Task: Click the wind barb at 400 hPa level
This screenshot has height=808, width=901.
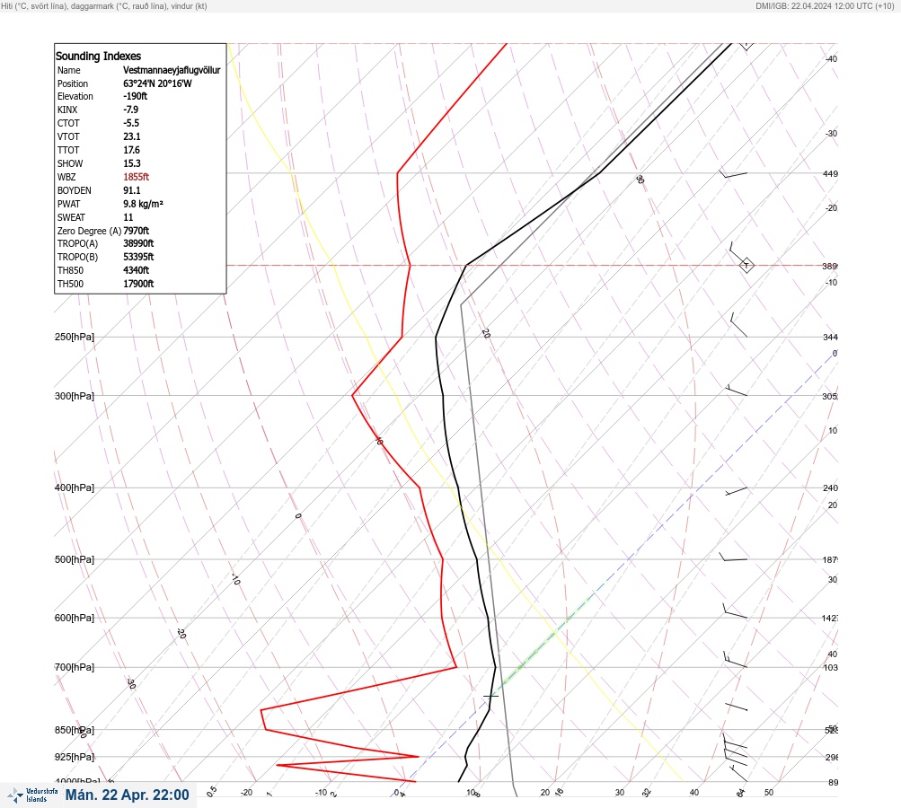Action: click(x=736, y=491)
